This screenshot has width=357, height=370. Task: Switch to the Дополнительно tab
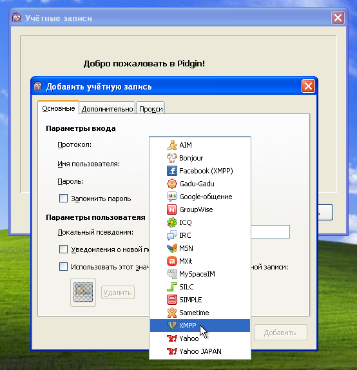pos(107,109)
